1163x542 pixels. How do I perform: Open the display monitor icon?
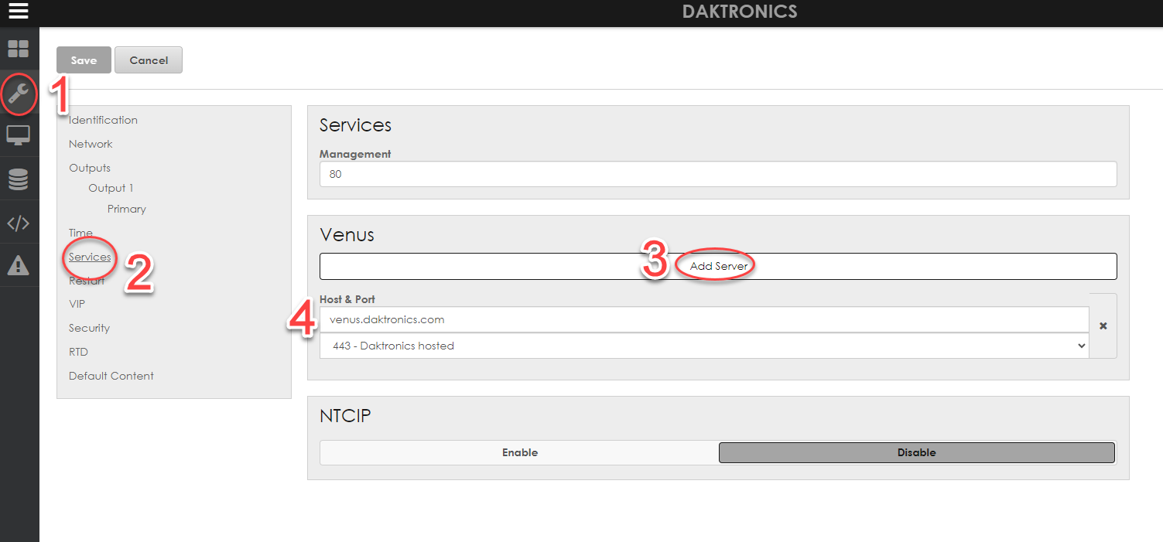18,135
